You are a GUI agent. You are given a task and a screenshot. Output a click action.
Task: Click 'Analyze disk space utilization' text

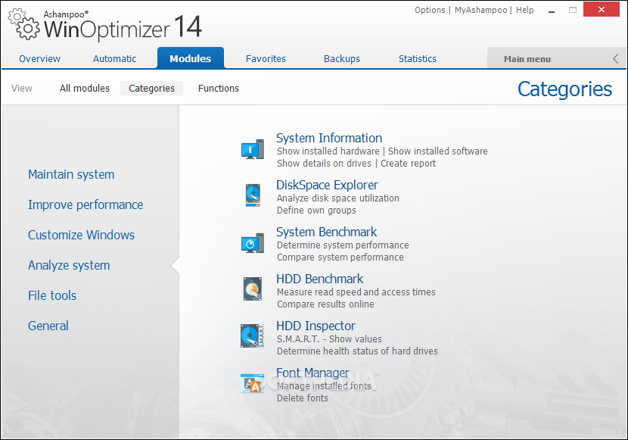[338, 198]
